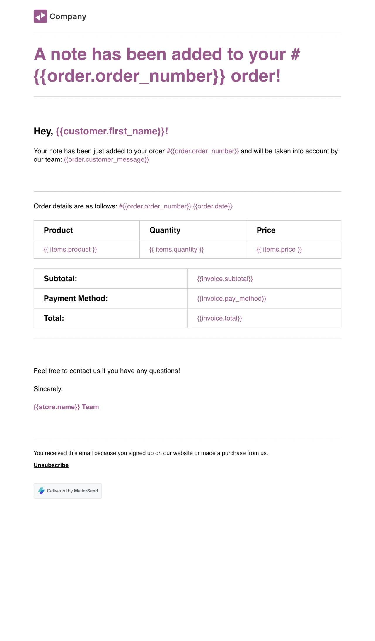This screenshot has width=375, height=641.
Task: Click the order.customer_message placeholder
Action: click(x=106, y=160)
